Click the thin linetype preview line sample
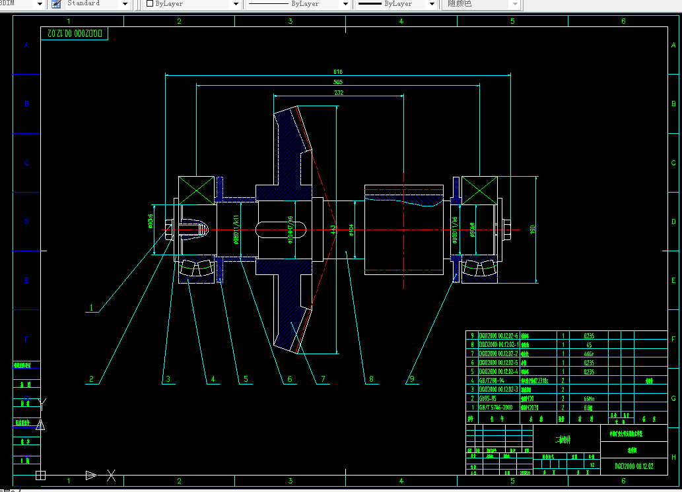Screen dimensions: 682x492 coord(268,4)
